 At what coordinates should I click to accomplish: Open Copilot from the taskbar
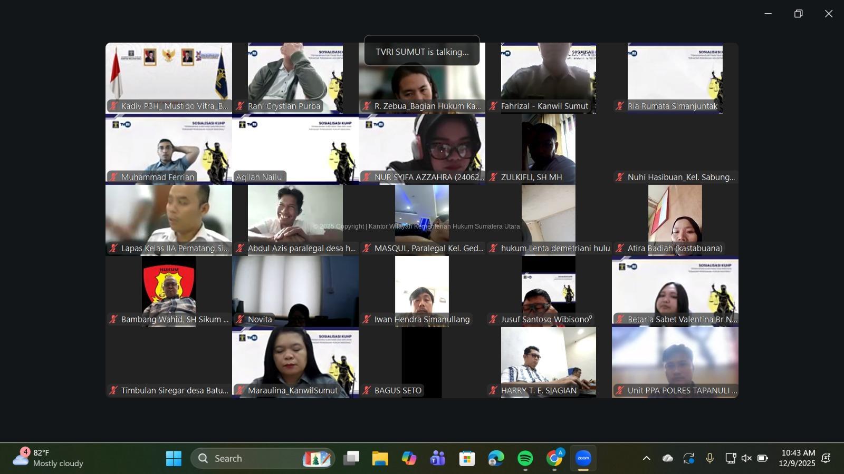(409, 458)
